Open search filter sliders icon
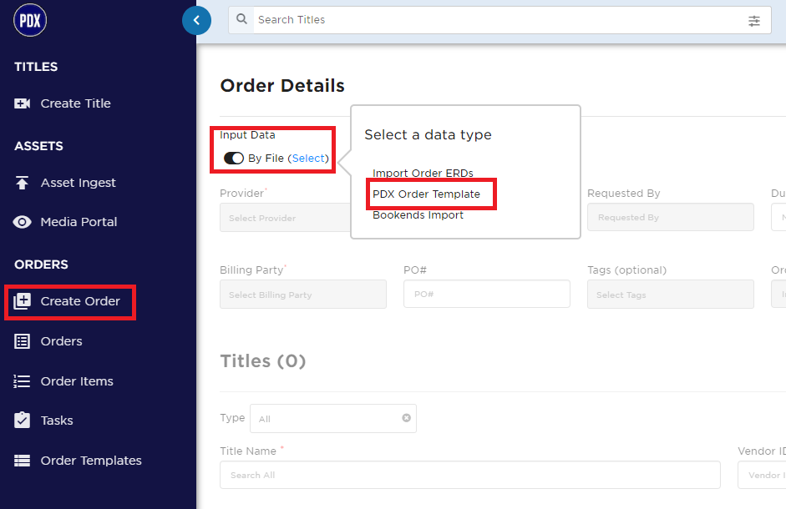This screenshot has height=509, width=786. click(754, 21)
